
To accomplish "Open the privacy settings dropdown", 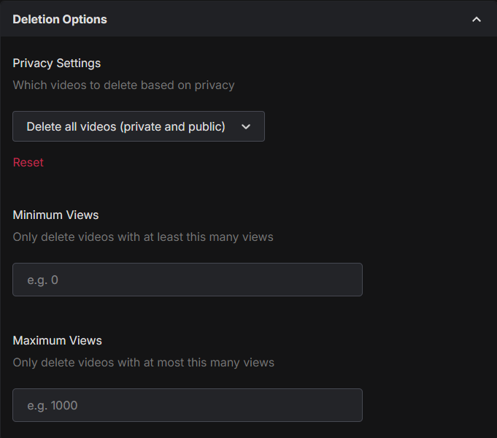I will (x=139, y=126).
